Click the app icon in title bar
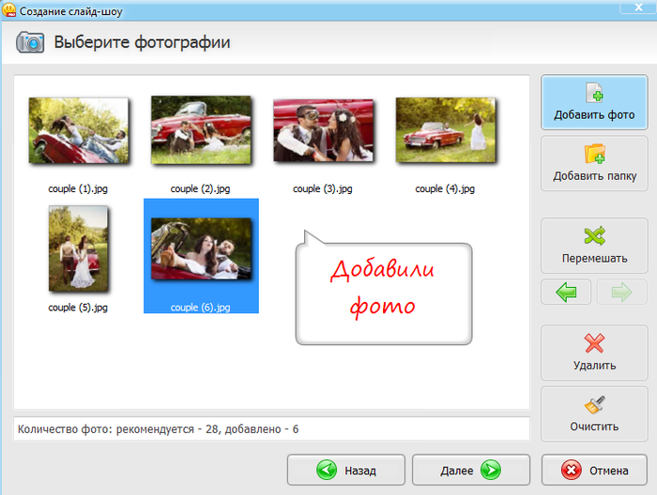Image resolution: width=657 pixels, height=495 pixels. coord(9,10)
